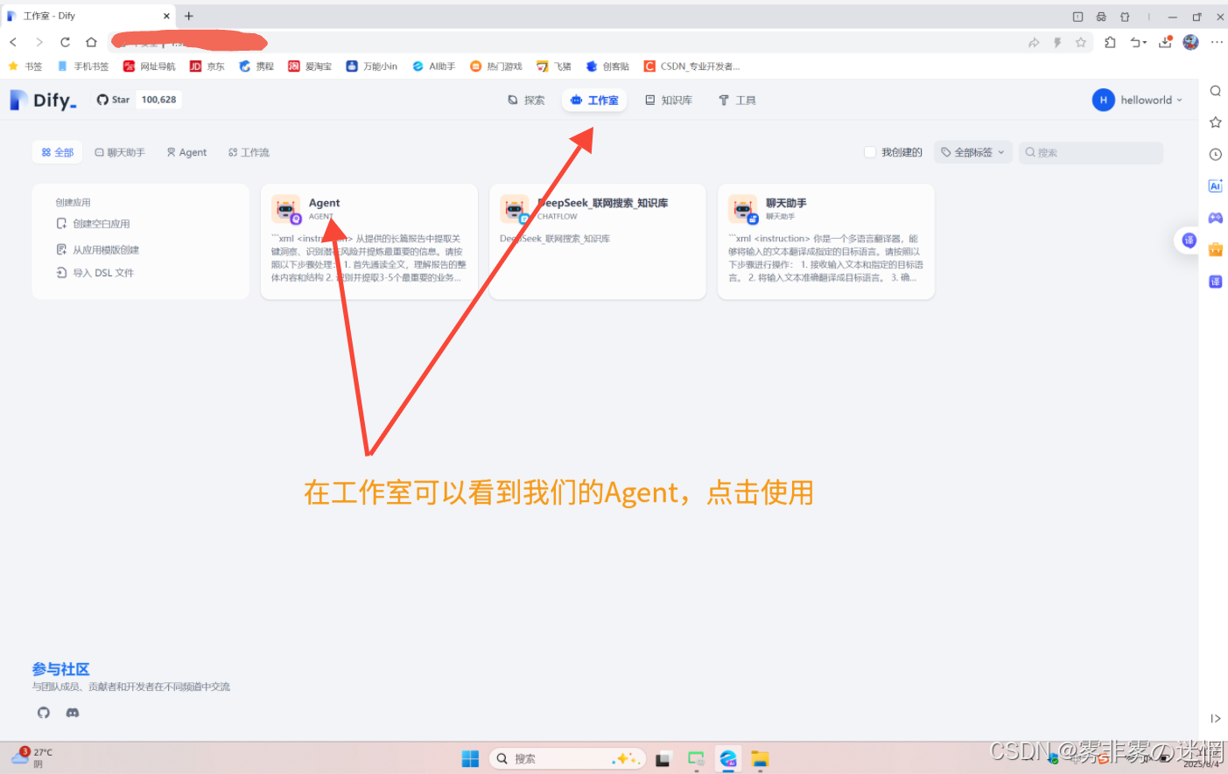
Task: Open the sidebar favorites star icon
Action: [1216, 122]
